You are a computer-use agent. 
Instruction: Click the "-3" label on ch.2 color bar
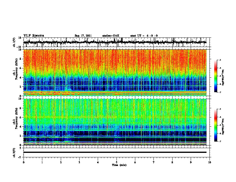[220, 109]
